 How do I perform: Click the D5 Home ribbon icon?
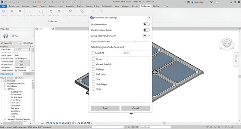[3, 11]
